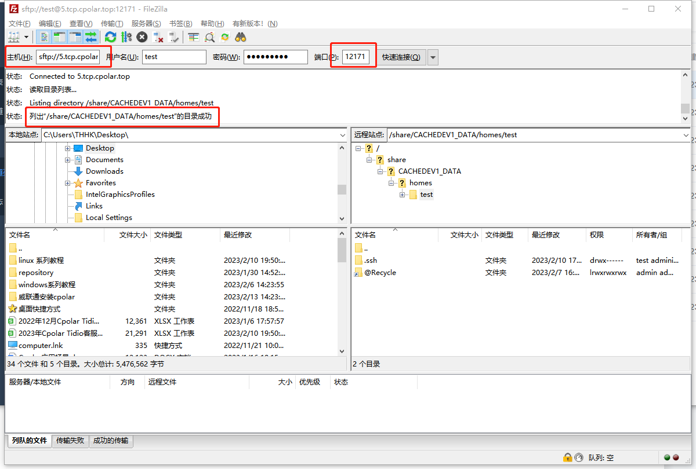Image resolution: width=696 pixels, height=469 pixels.
Task: Select the repository folder row
Action: 171,273
